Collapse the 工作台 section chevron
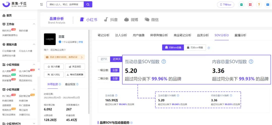This screenshot has width=272, height=125. [x=34, y=24]
